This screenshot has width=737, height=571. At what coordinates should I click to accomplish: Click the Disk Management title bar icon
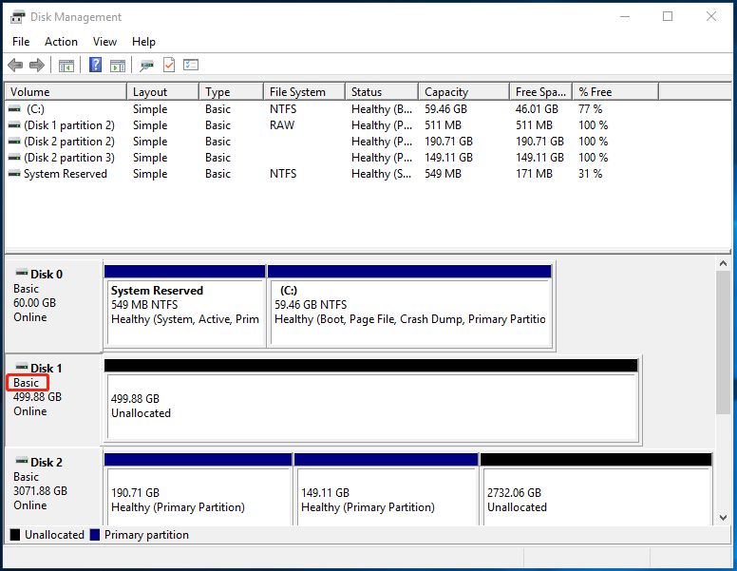click(18, 17)
